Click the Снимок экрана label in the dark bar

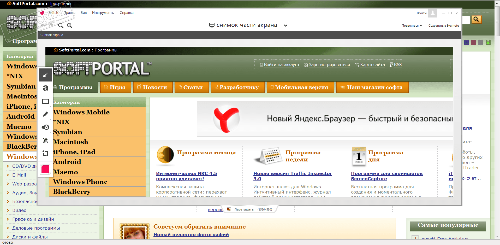coord(52,35)
